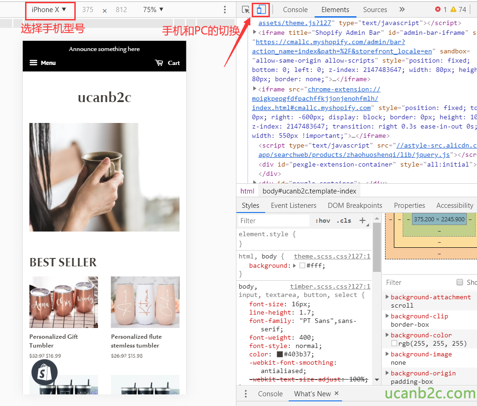Switch to the Console tab
This screenshot has width=477, height=406.
(x=295, y=10)
